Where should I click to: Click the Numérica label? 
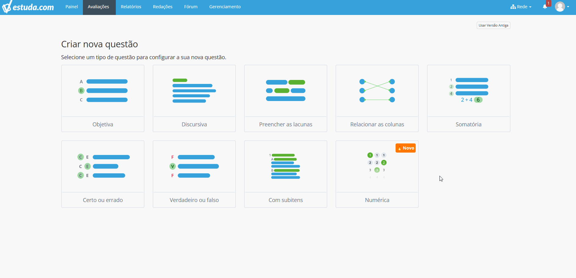(377, 200)
